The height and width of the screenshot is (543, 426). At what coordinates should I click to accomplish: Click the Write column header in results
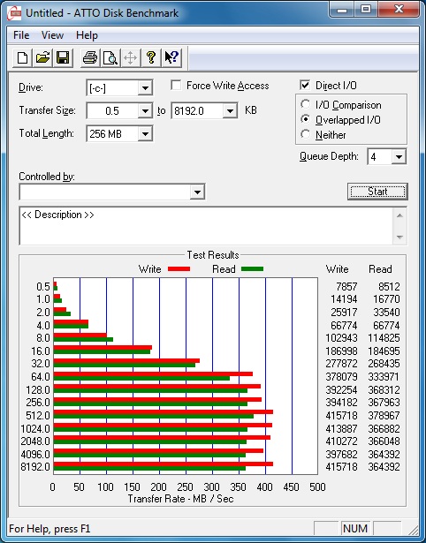point(337,269)
